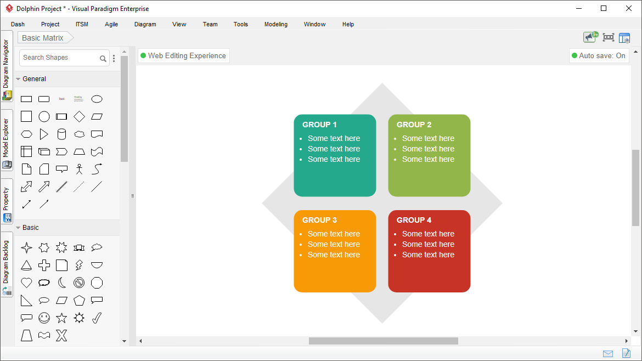642x361 pixels.
Task: Click the fit-to-width toolbar icon
Action: coord(609,38)
